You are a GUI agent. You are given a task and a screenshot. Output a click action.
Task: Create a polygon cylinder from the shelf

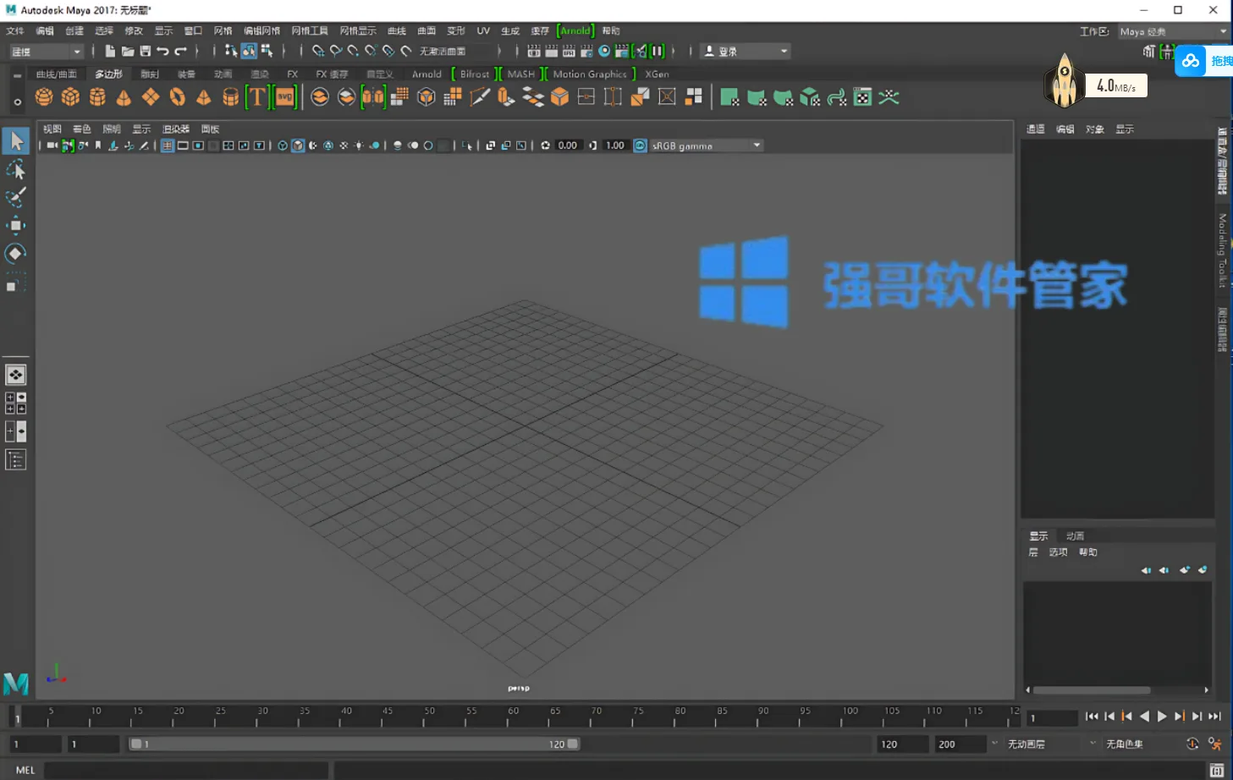click(97, 97)
